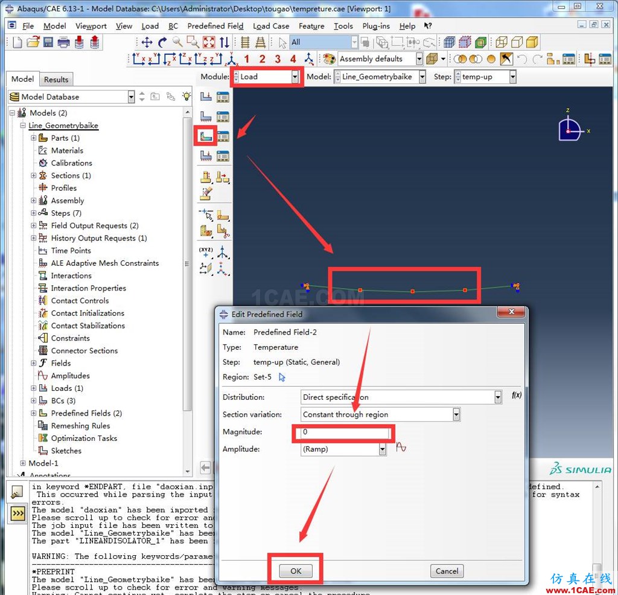Switch to the Model tab
Screen dimensions: 618x595
(23, 79)
